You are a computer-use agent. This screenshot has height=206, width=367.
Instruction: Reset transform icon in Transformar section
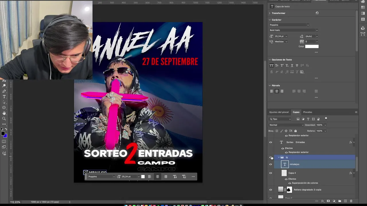[x=317, y=13]
